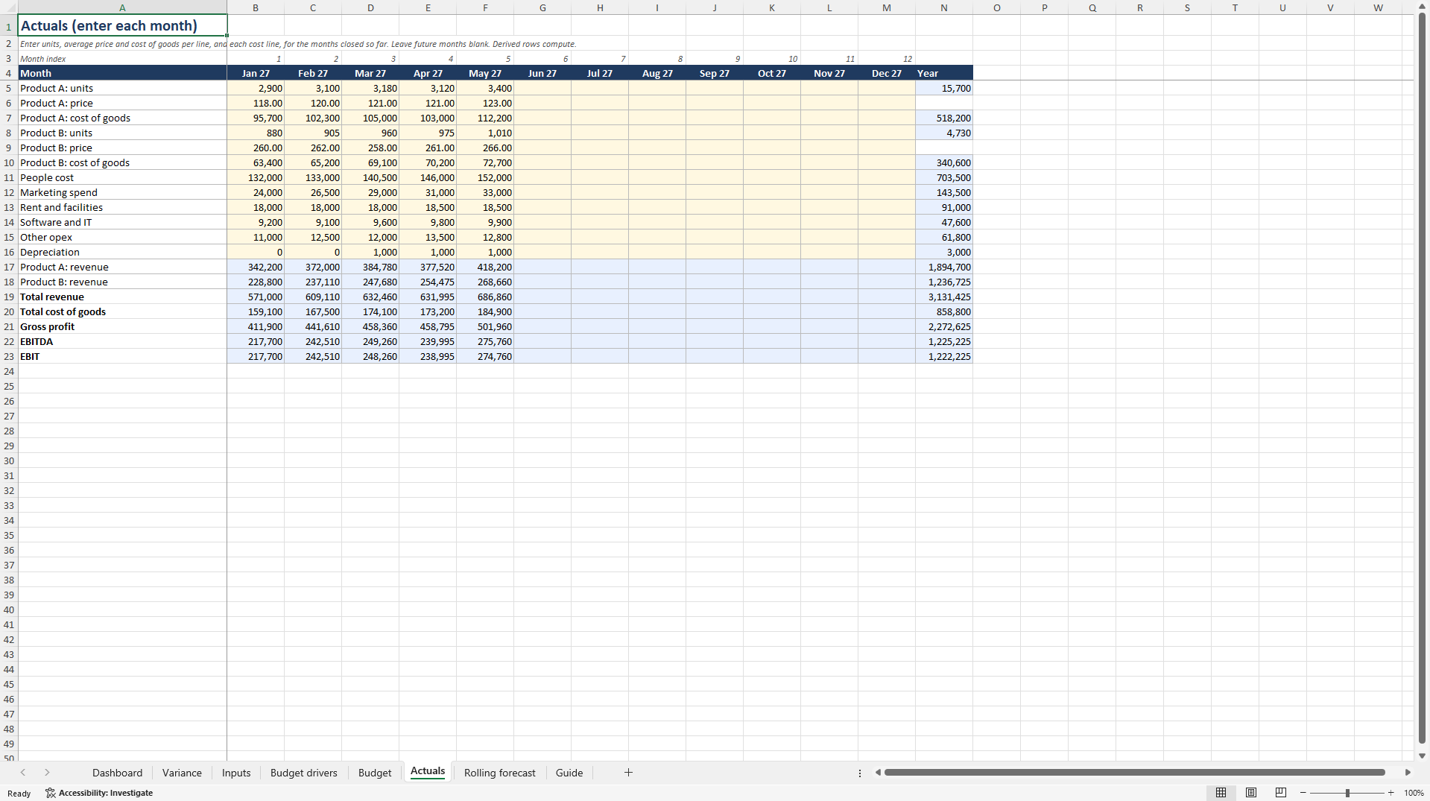
Task: Select the title cell 'Actuals (enter each month)'
Action: pyautogui.click(x=122, y=25)
